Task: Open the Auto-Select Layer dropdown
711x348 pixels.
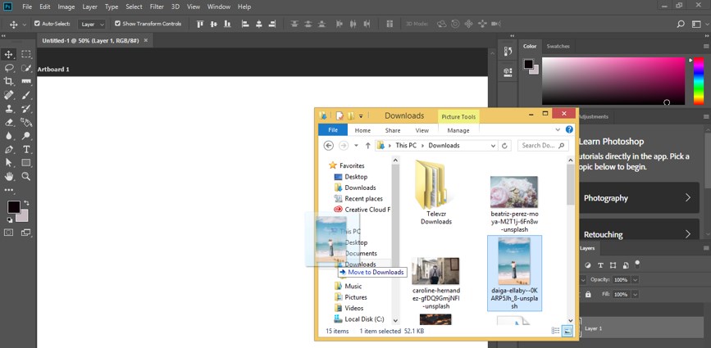Action: (93, 24)
